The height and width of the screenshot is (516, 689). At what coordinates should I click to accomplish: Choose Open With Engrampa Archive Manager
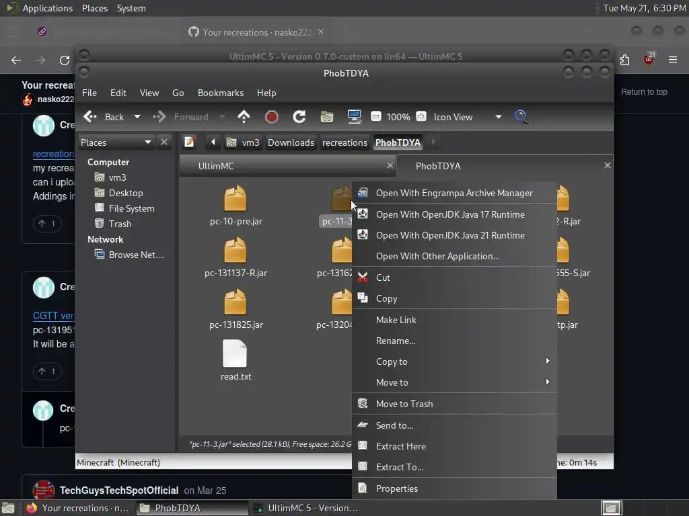click(x=454, y=193)
